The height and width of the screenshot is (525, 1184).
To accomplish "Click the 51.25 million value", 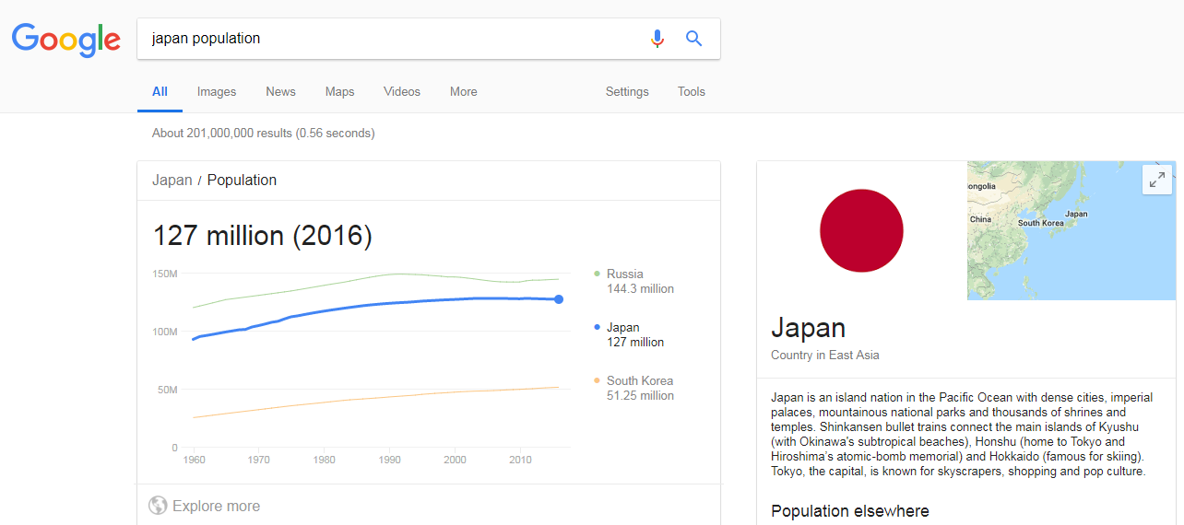I will point(640,395).
